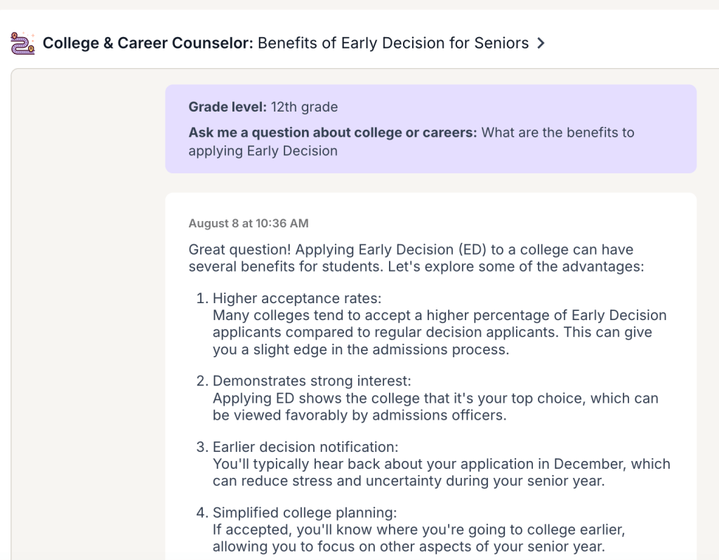Viewport: 719px width, 560px height.
Task: Click the sentence starting "You'll typically hear back"
Action: pyautogui.click(x=441, y=464)
